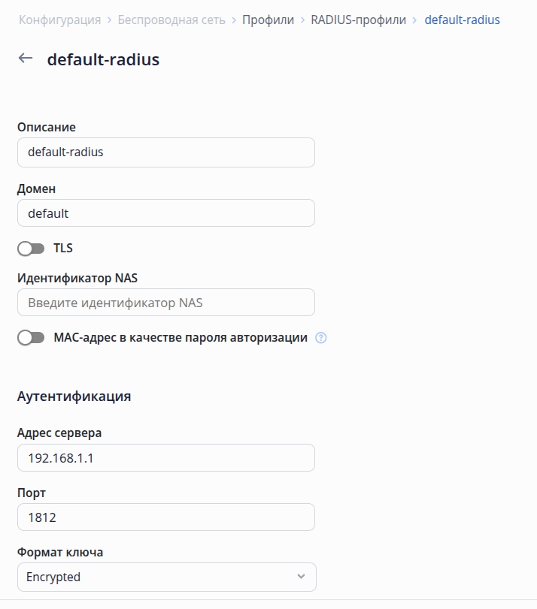
Task: Toggle MAC-адрес в качестве пароля авторизации
Action: 31,338
